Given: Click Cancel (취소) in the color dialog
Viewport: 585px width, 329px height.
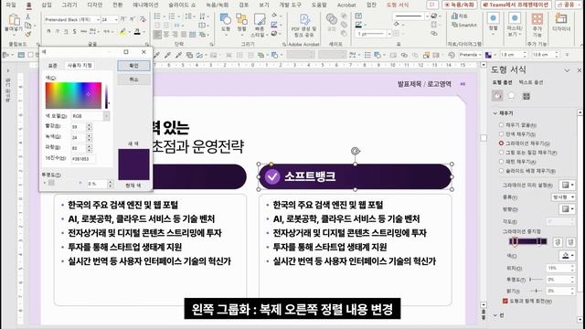Looking at the screenshot, I should 133,80.
